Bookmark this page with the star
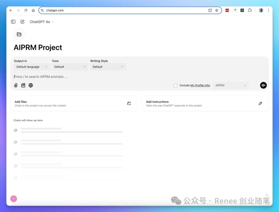The image size is (279, 212). [x=217, y=10]
